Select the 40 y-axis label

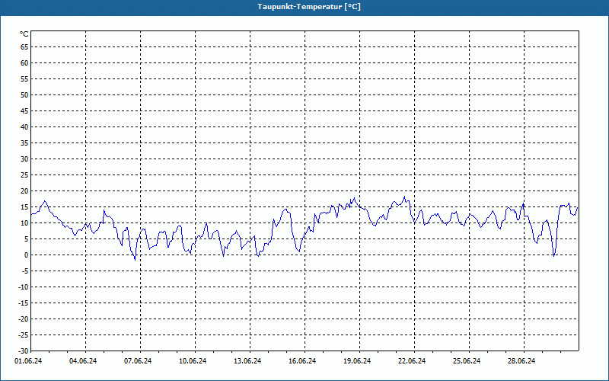(x=24, y=127)
